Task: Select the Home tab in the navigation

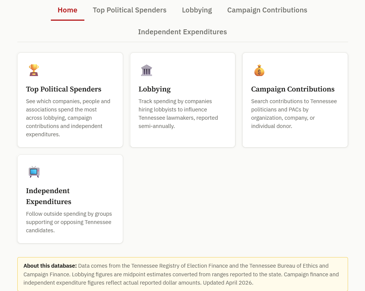Action: [x=67, y=10]
